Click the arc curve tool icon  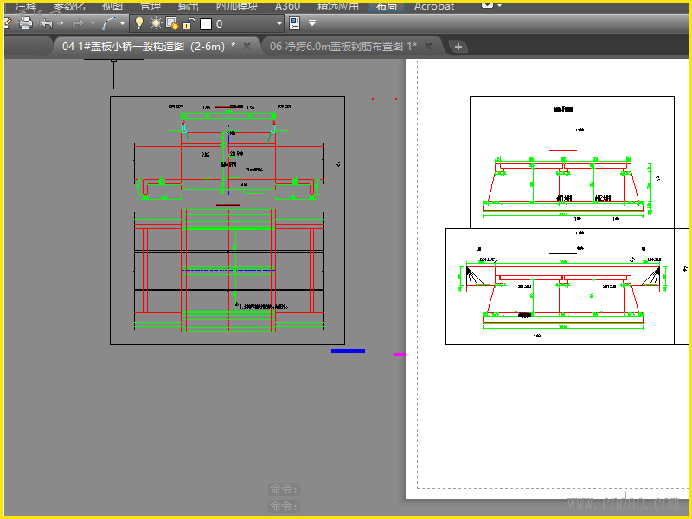coord(109,23)
